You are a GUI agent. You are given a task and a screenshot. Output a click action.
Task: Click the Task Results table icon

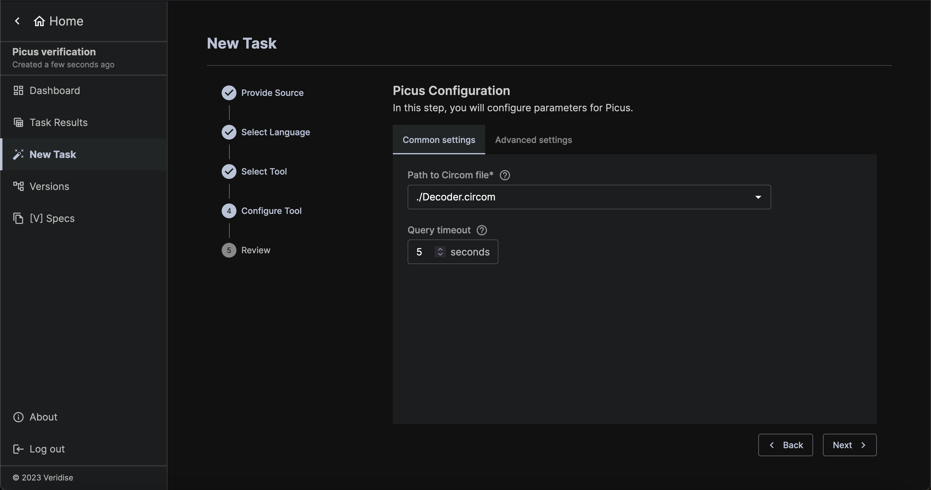coord(18,123)
